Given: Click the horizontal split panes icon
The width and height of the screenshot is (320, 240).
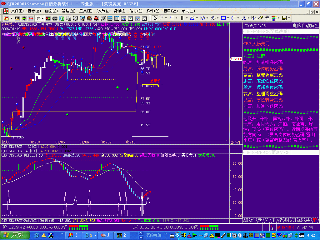Looking at the screenshot, I should pos(110,18).
